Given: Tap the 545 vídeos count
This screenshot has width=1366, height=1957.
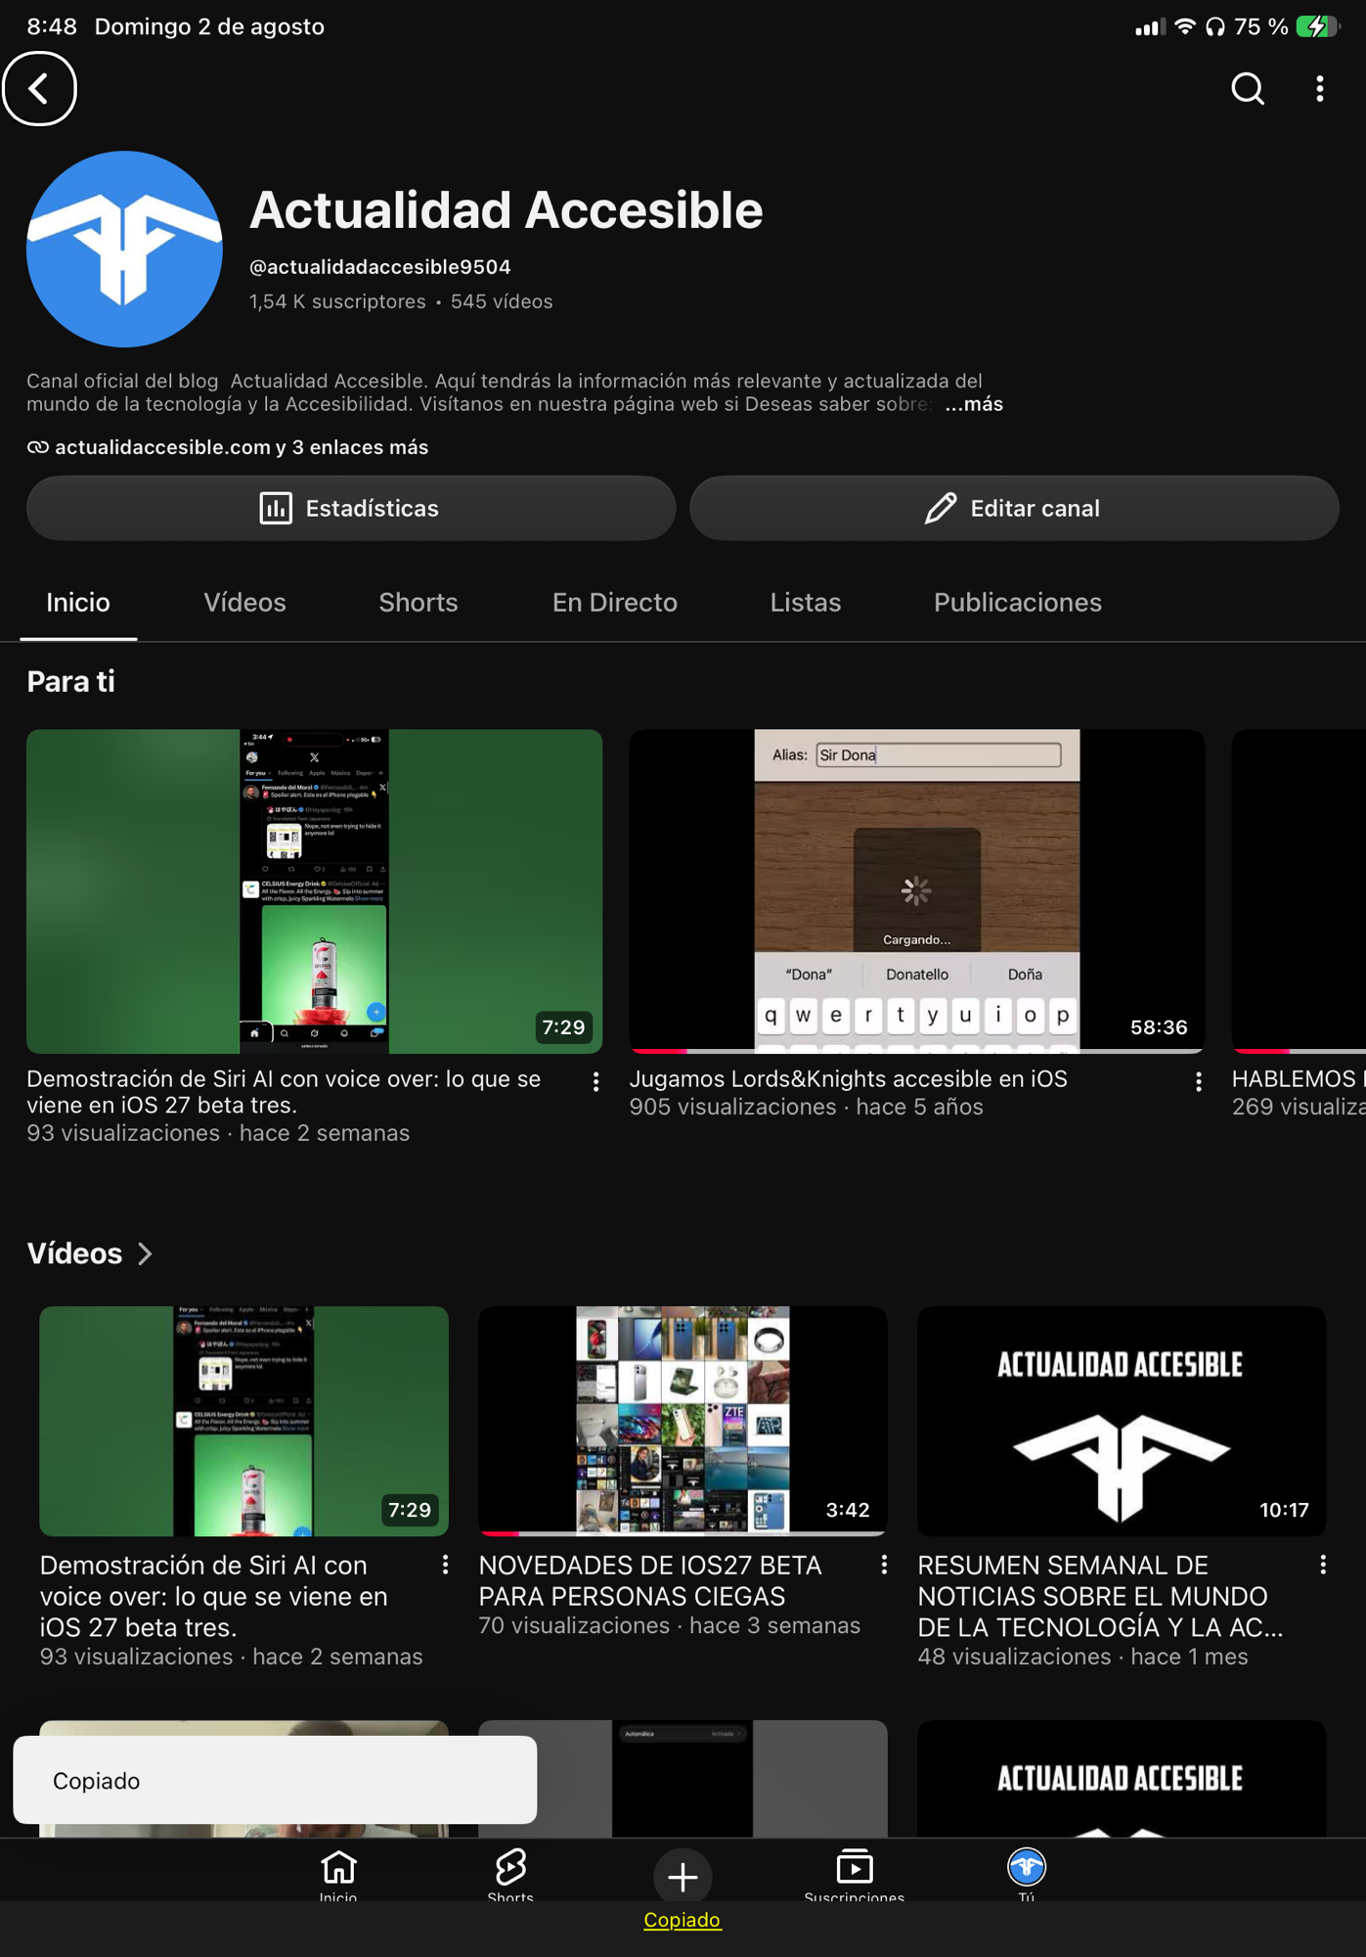Looking at the screenshot, I should tap(502, 301).
